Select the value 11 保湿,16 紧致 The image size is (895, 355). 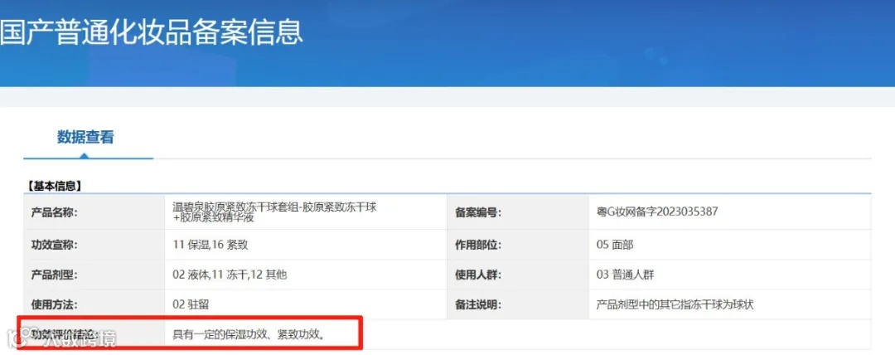[210, 245]
